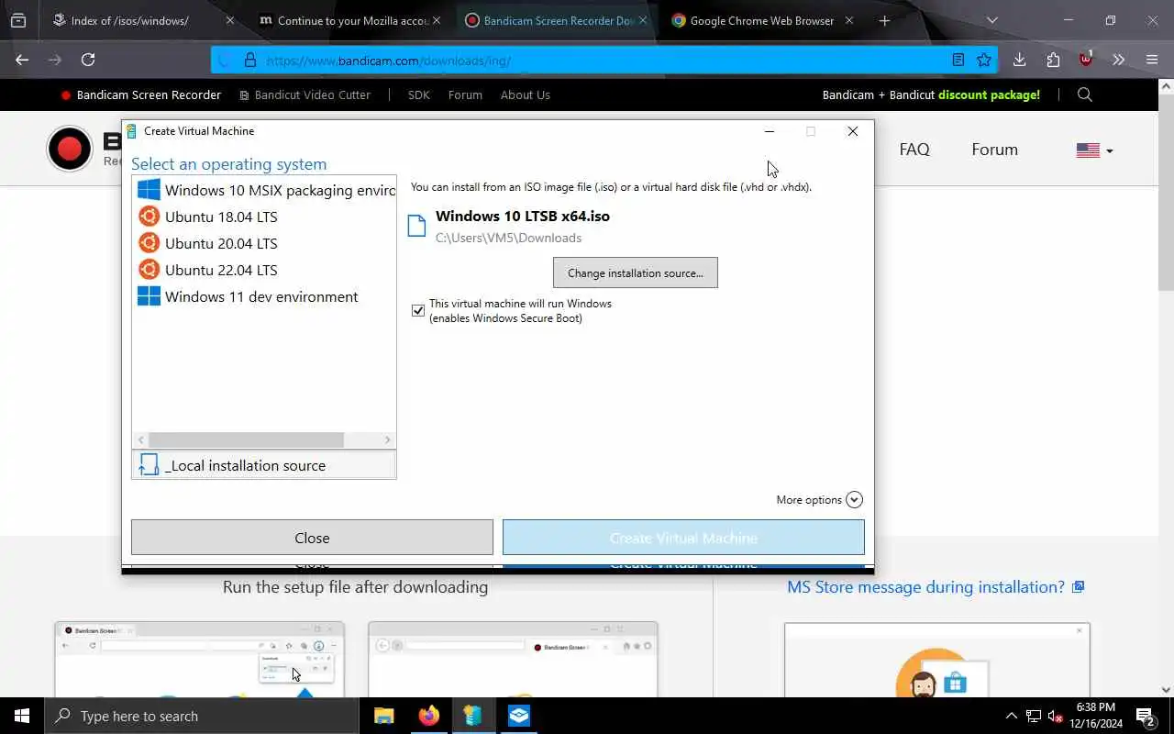1174x734 pixels.
Task: Click the network tray icon
Action: [x=1033, y=716]
